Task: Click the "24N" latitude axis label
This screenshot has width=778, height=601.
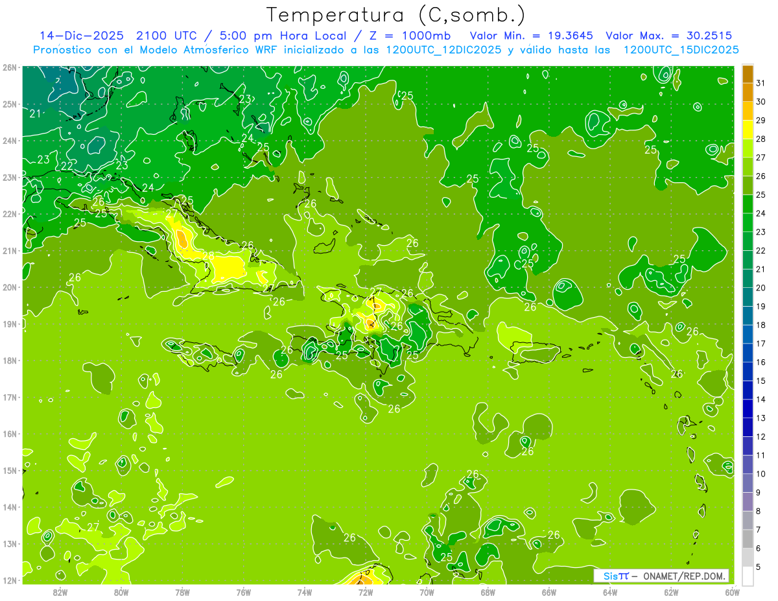Action: (9, 141)
